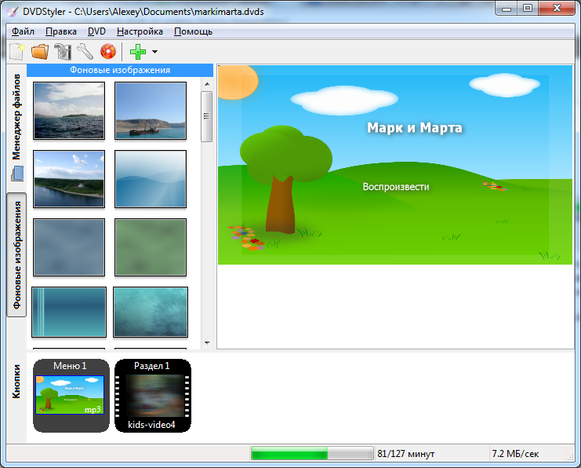Expand the dropdown arrow beside the plus
The image size is (581, 468).
pyautogui.click(x=155, y=52)
